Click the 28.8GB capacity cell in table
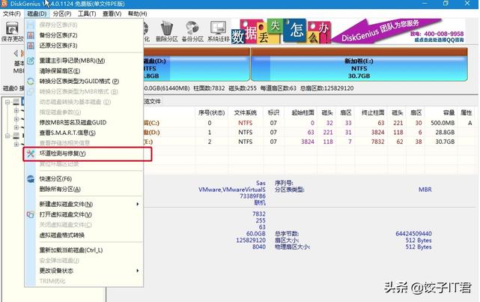 point(445,133)
